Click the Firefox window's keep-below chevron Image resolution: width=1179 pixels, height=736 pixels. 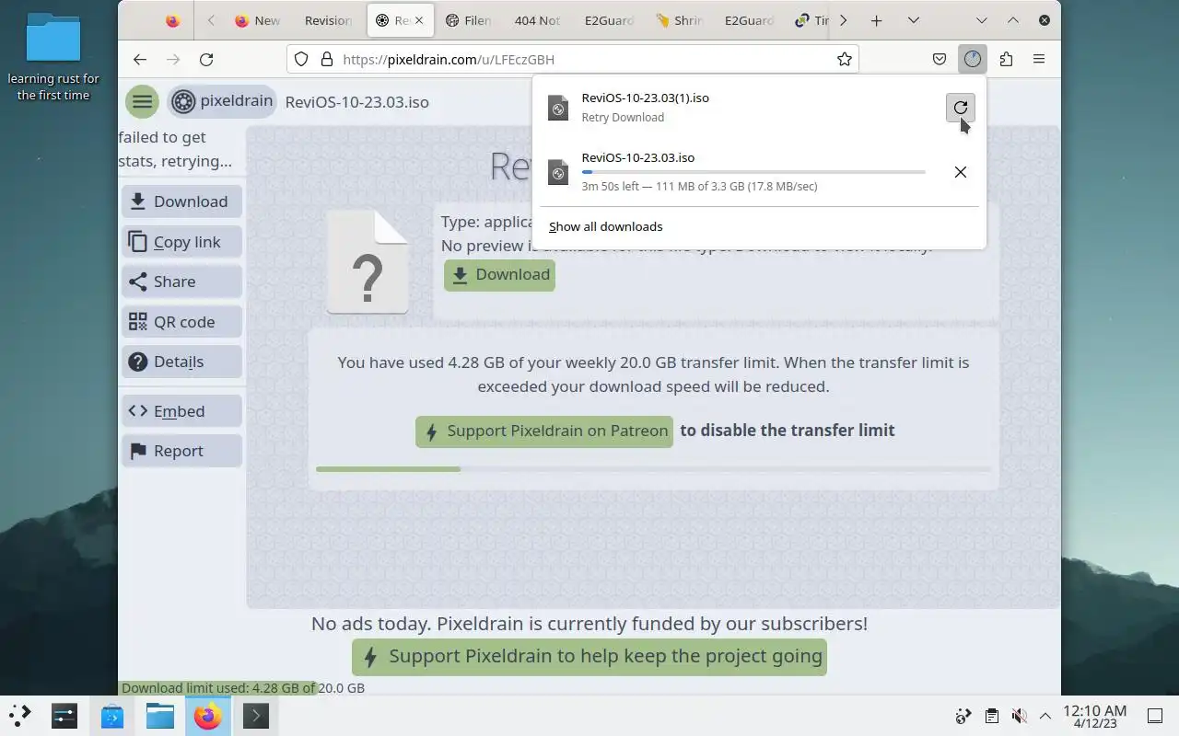pyautogui.click(x=981, y=20)
